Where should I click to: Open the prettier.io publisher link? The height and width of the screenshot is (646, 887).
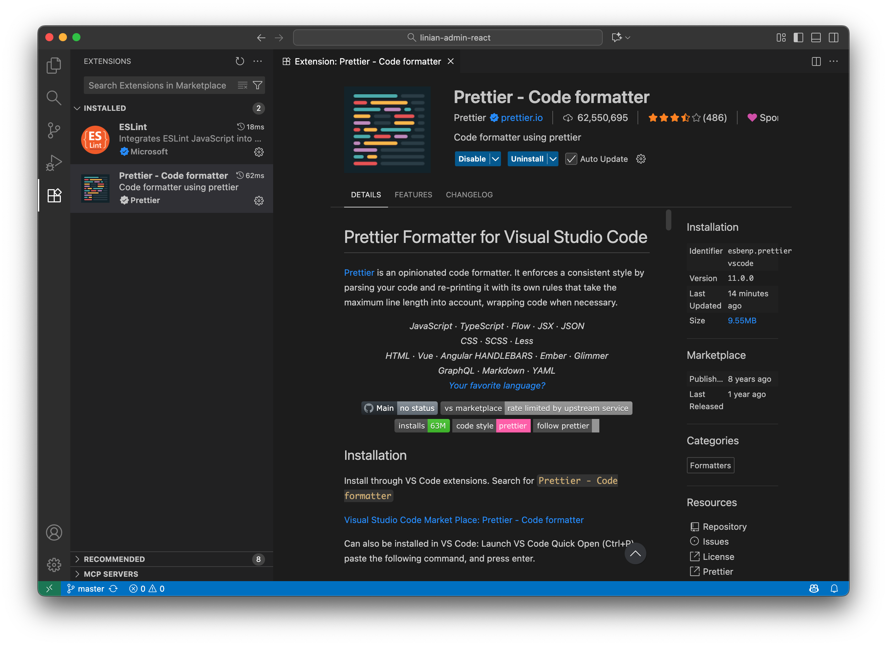point(522,118)
